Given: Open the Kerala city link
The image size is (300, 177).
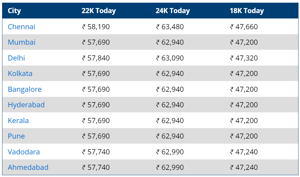Looking at the screenshot, I should point(18,121).
